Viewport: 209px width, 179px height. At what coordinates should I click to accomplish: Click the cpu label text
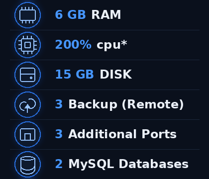(108, 45)
